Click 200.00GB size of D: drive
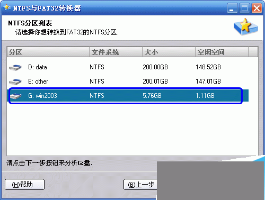 (155, 67)
